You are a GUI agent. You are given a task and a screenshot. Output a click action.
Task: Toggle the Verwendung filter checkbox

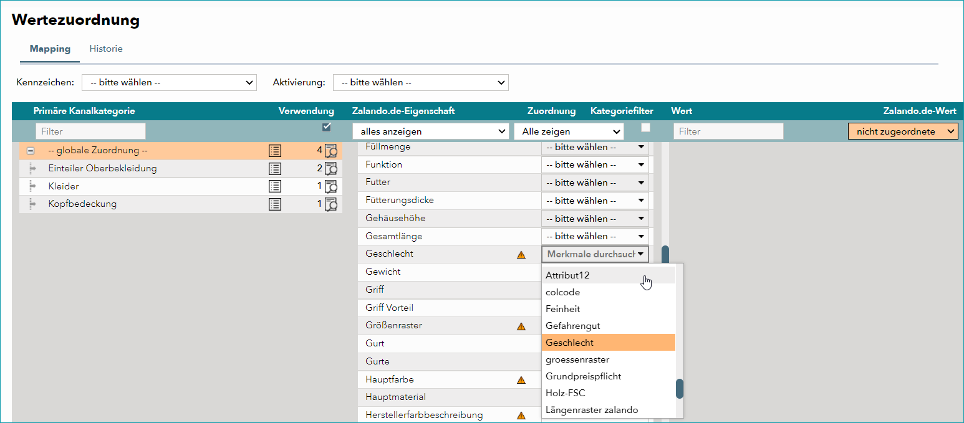coord(326,128)
